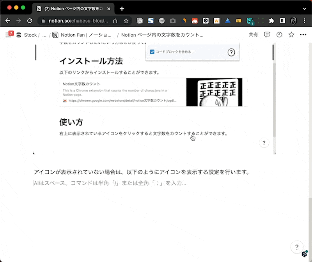
Task: Open the Notion page three-dot menu
Action: [x=303, y=35]
